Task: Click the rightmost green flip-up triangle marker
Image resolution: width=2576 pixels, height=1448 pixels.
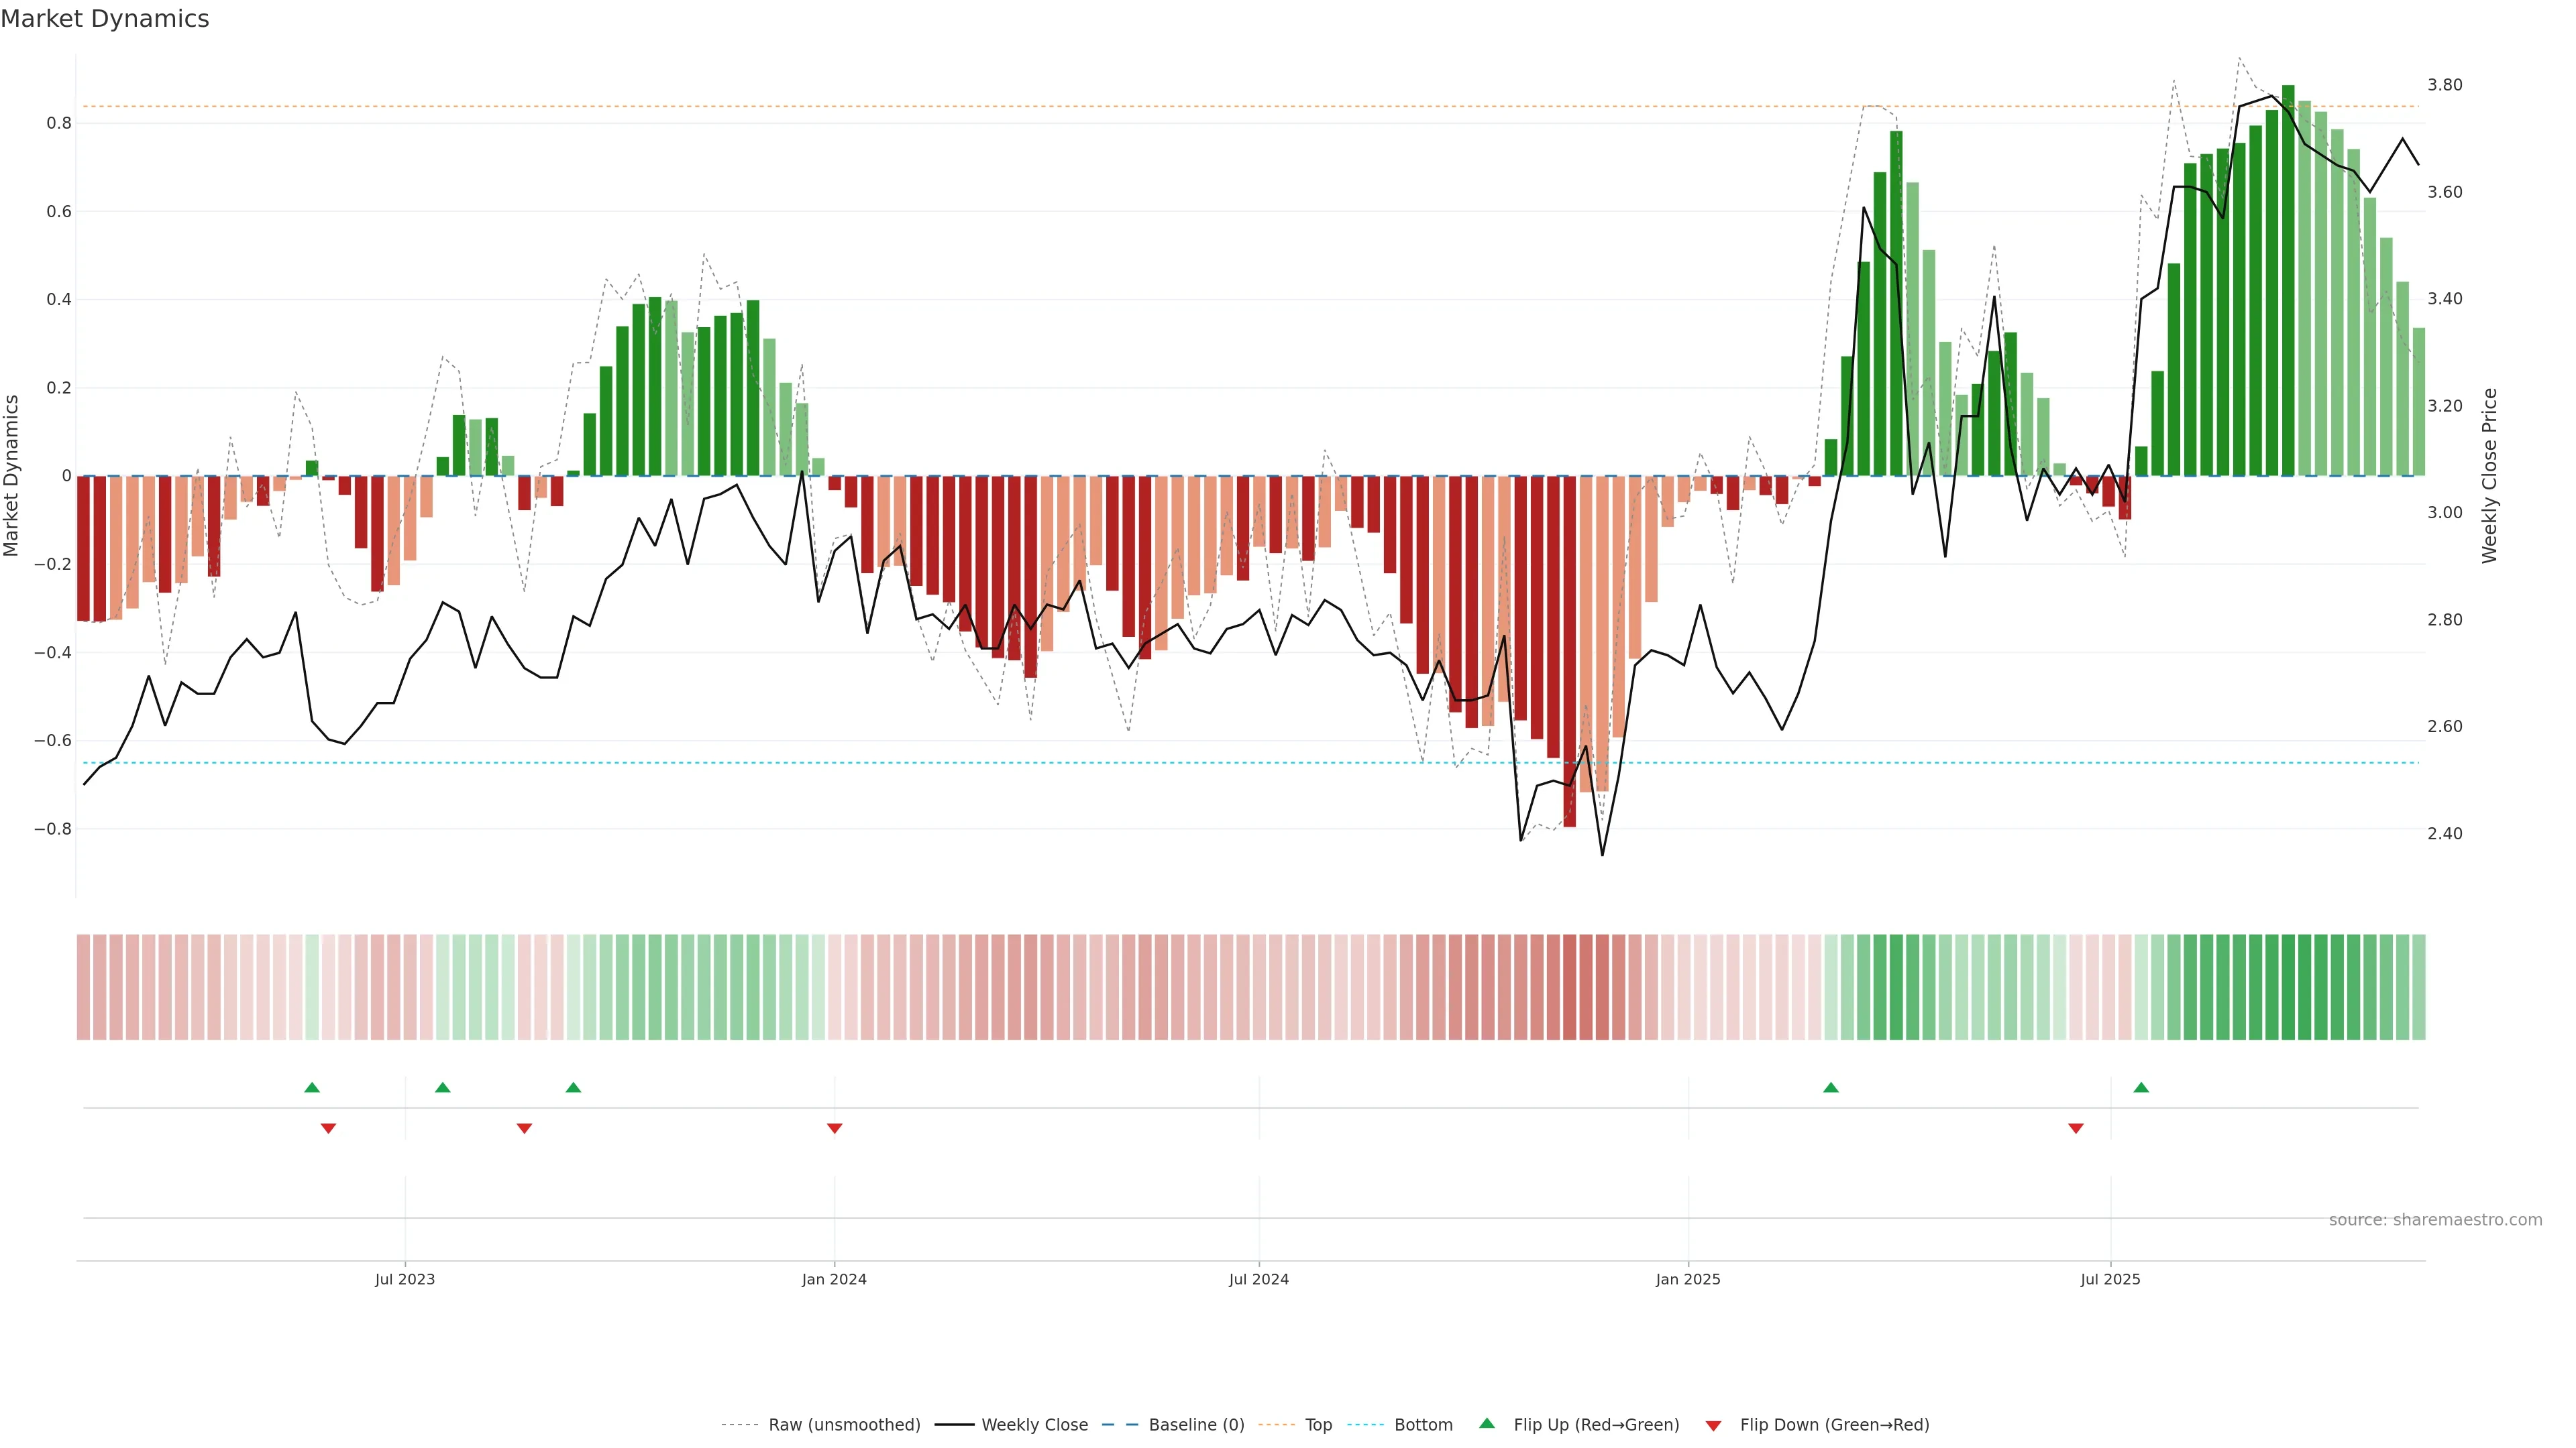Action: pyautogui.click(x=2141, y=1087)
